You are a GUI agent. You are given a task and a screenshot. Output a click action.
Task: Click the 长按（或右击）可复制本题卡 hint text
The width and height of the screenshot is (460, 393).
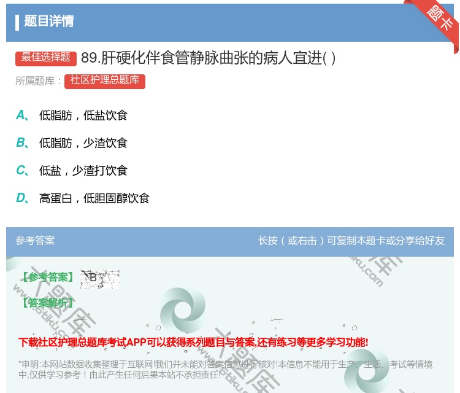click(x=351, y=241)
